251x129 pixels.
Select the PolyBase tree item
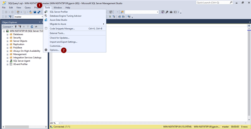[x=18, y=47]
